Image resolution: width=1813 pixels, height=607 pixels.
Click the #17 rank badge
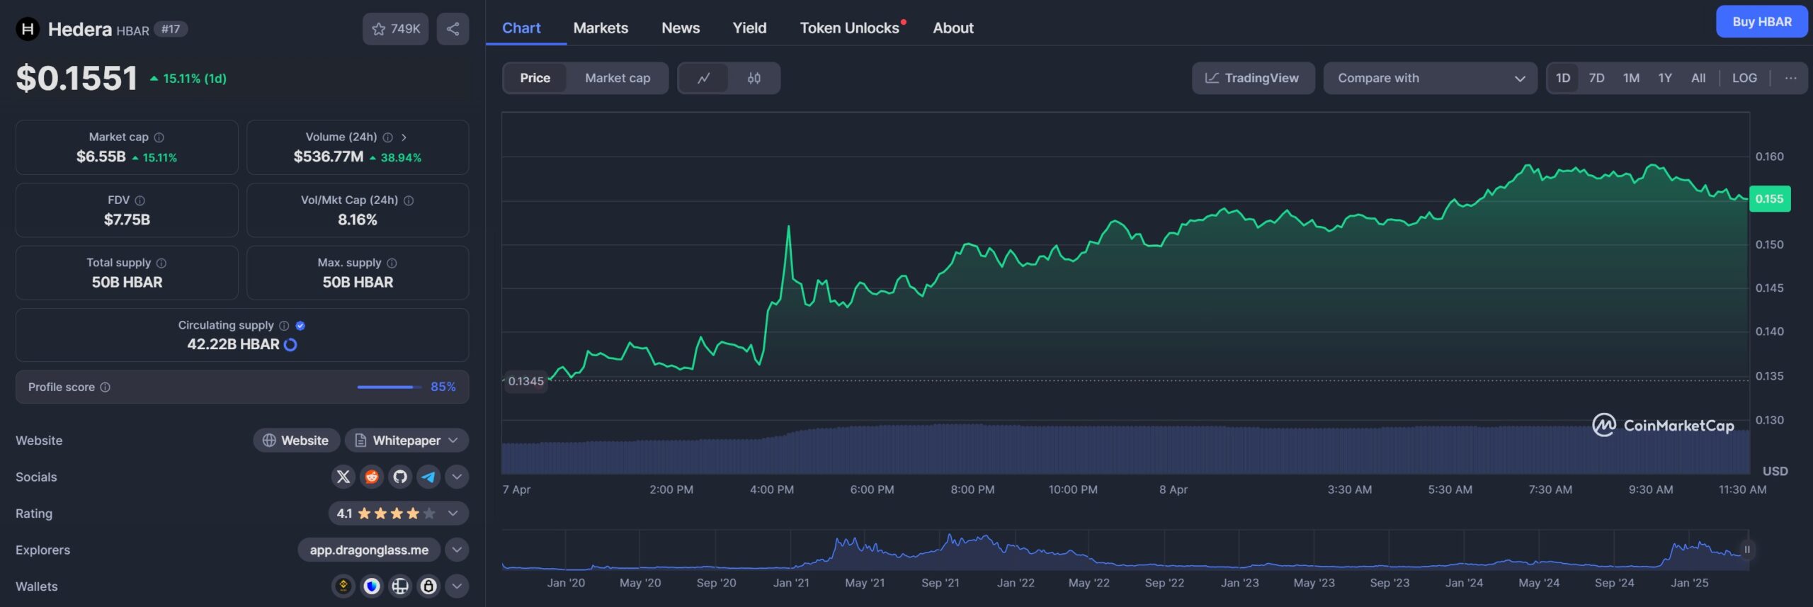pos(171,29)
